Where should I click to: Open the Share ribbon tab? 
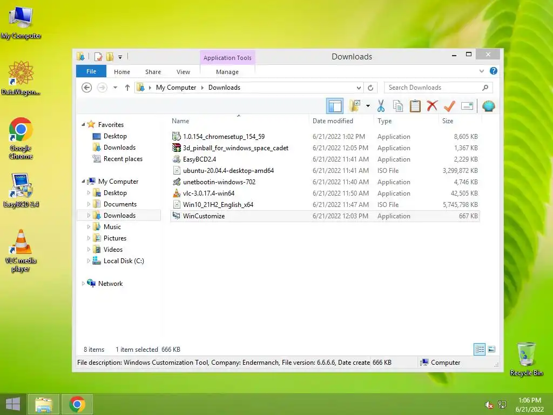(x=153, y=72)
